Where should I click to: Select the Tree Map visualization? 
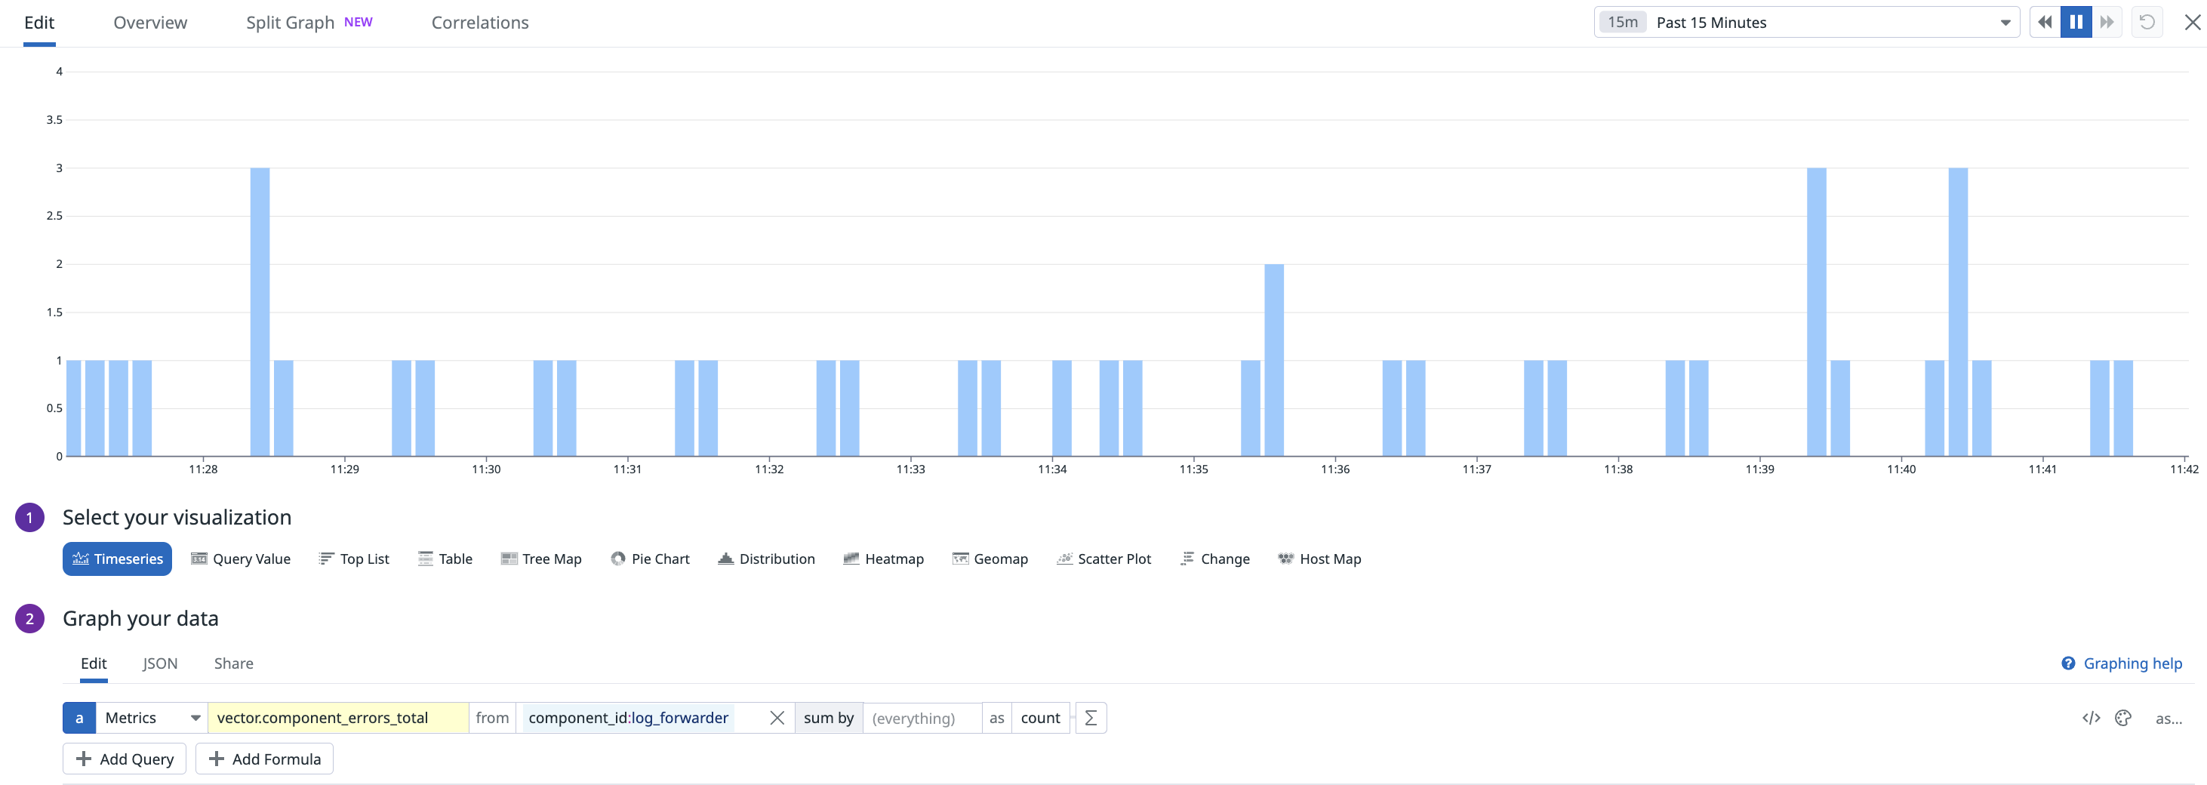pyautogui.click(x=540, y=559)
